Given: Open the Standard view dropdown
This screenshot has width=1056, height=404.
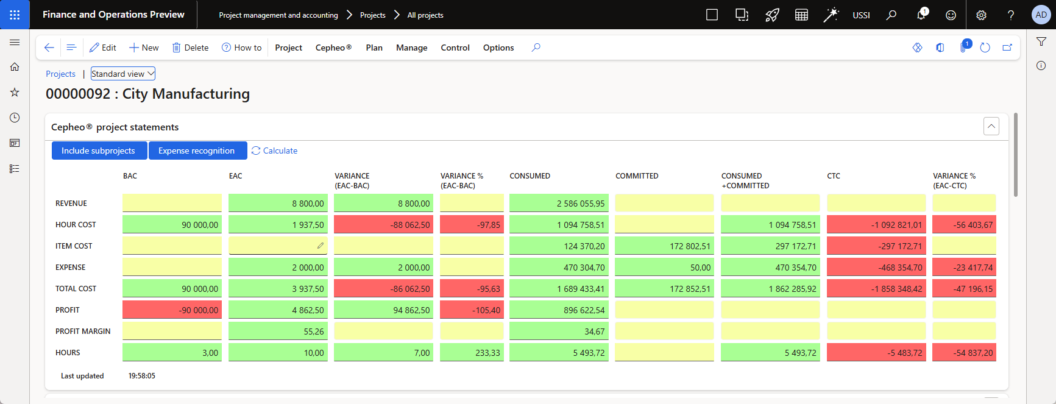Looking at the screenshot, I should click(123, 74).
